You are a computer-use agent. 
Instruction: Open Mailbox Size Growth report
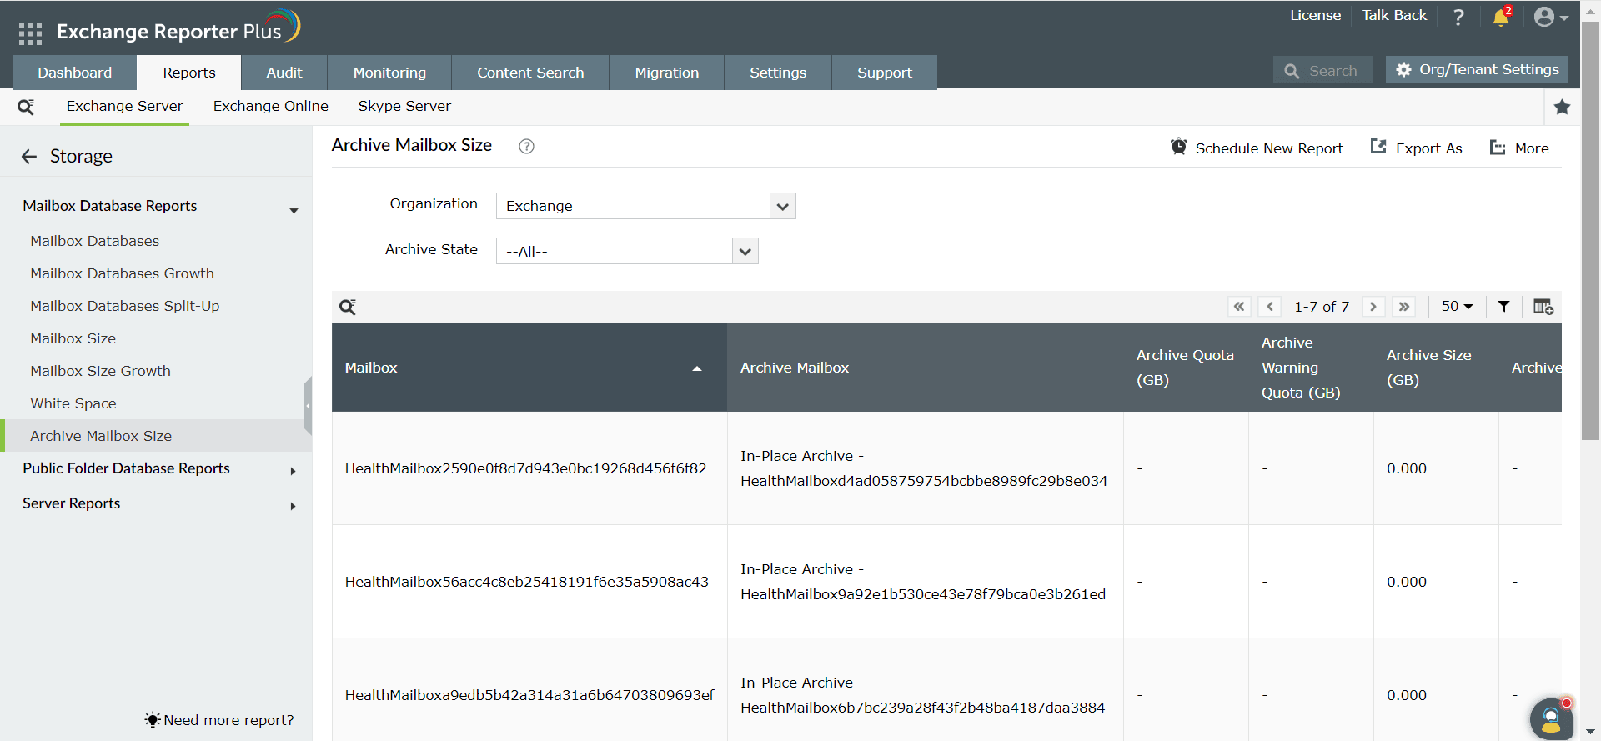[x=101, y=371]
